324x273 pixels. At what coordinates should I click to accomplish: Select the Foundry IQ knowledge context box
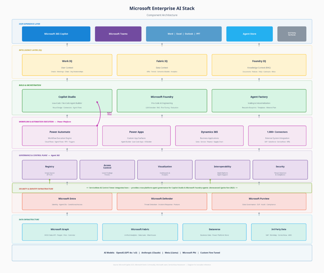[x=259, y=65]
